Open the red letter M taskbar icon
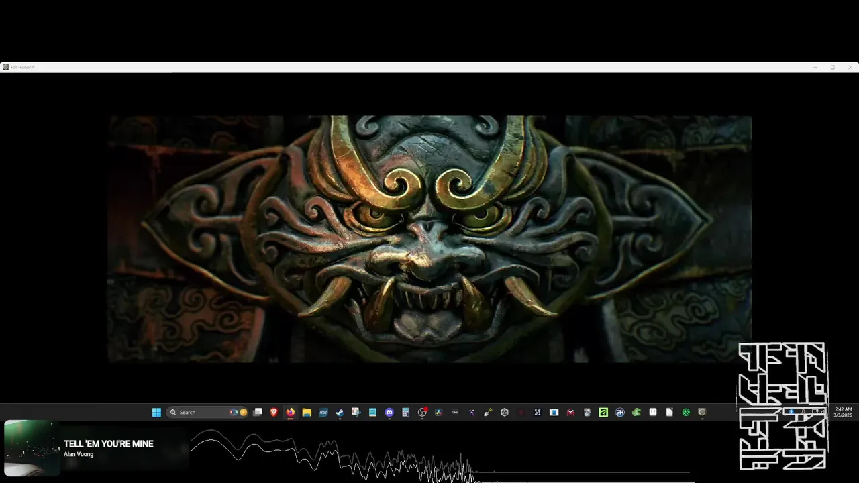This screenshot has height=483, width=859. coord(570,412)
